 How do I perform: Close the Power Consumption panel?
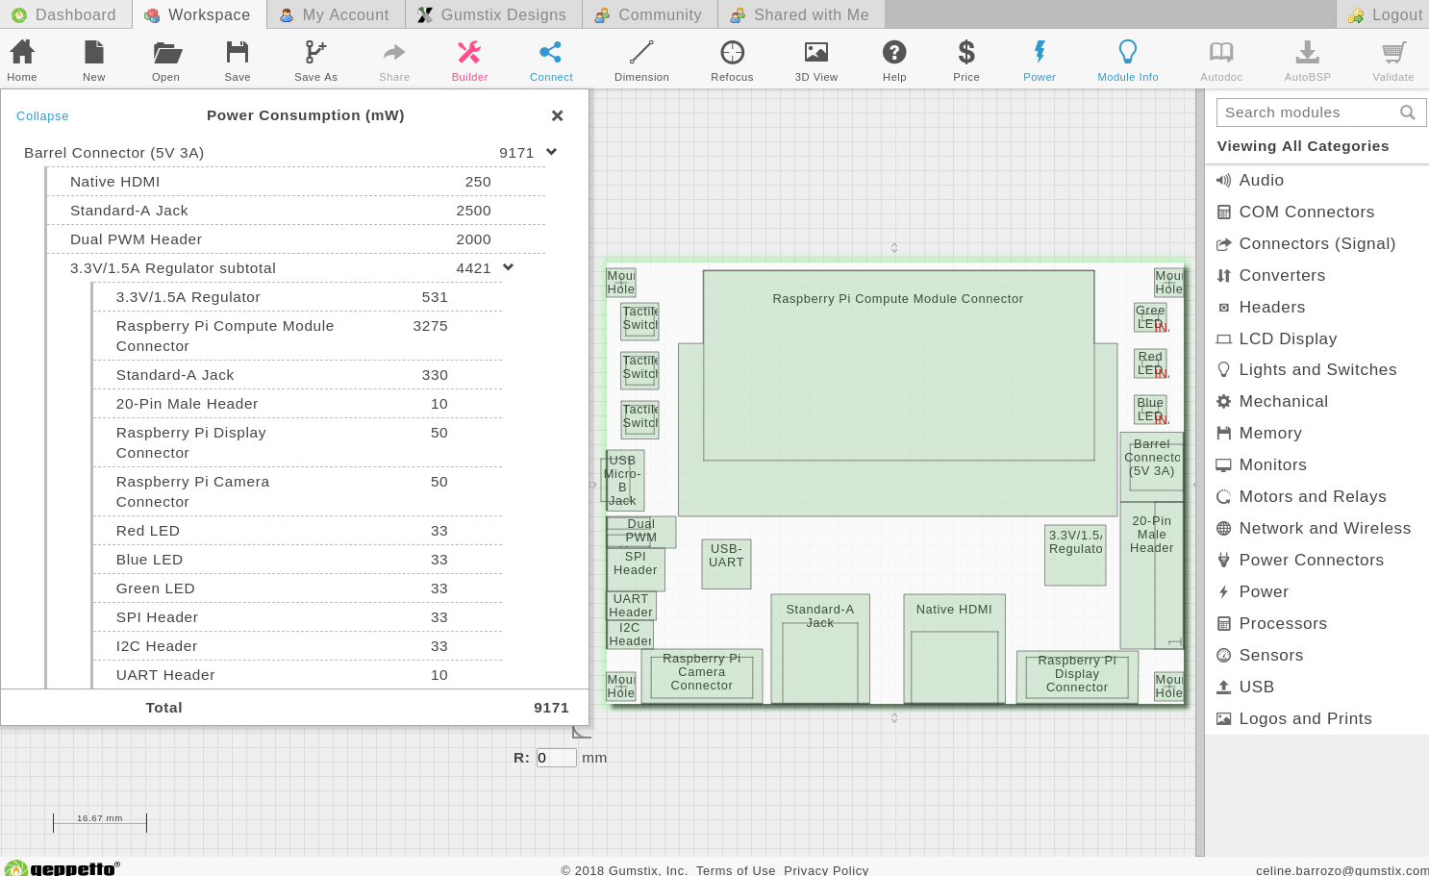(x=557, y=115)
